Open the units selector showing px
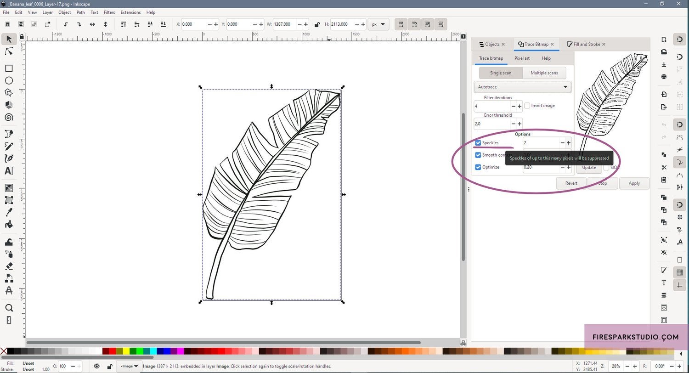The height and width of the screenshot is (373, 689). coord(378,24)
